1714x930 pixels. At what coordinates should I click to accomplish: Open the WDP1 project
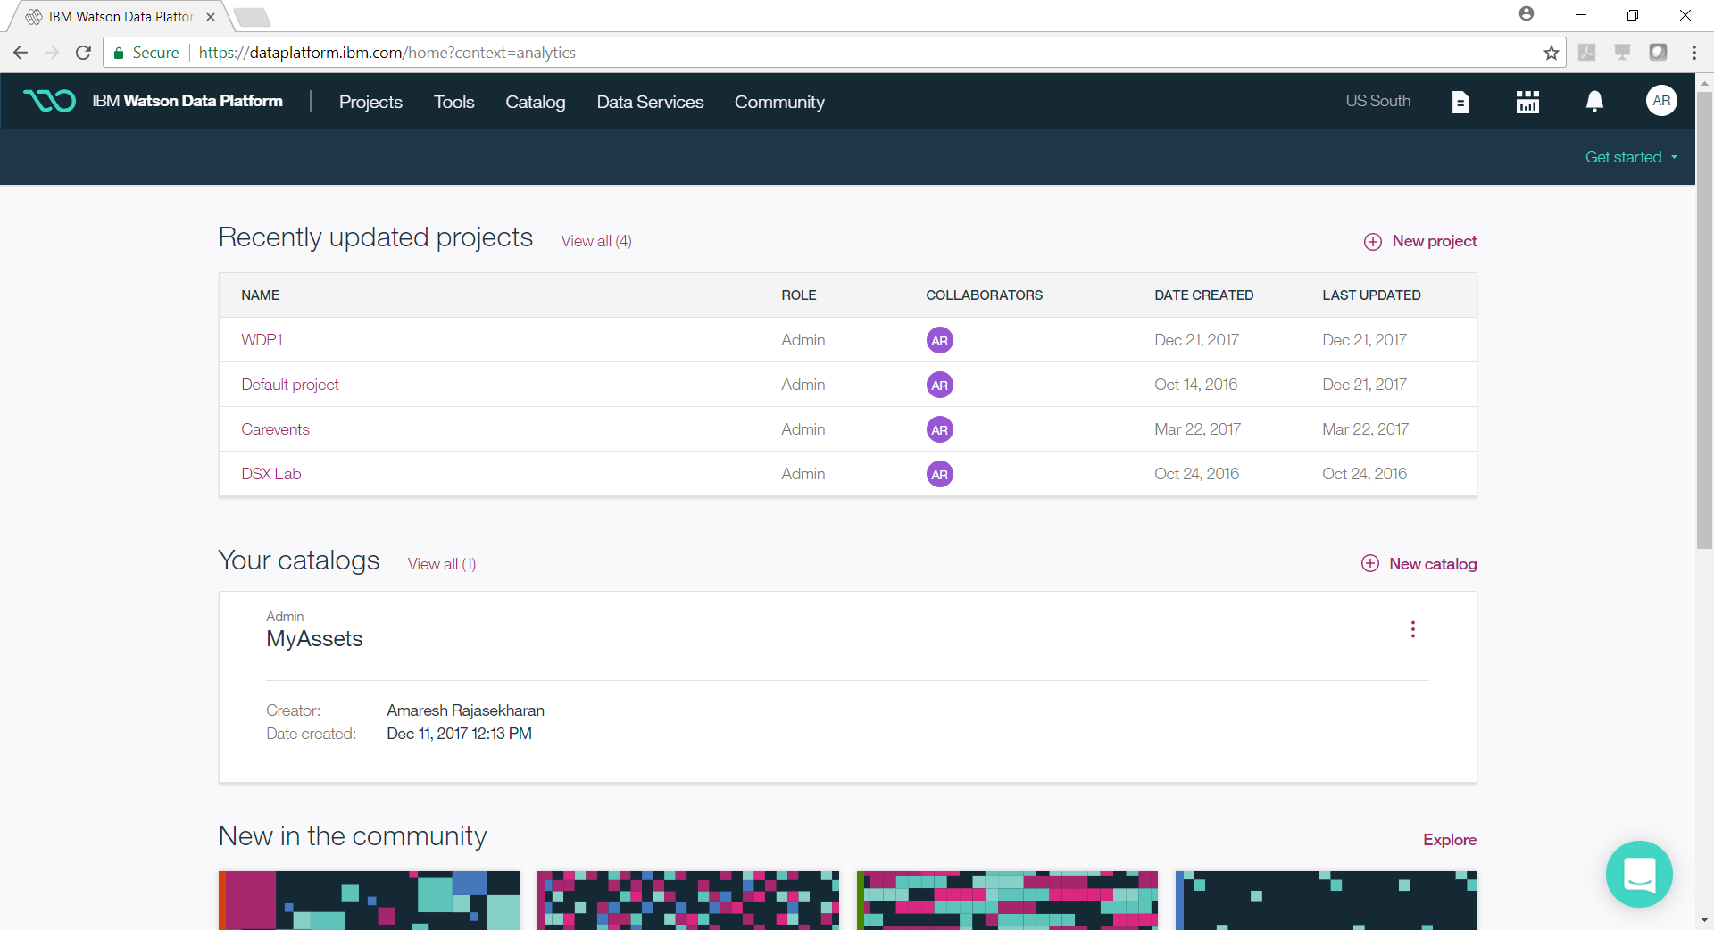tap(262, 340)
